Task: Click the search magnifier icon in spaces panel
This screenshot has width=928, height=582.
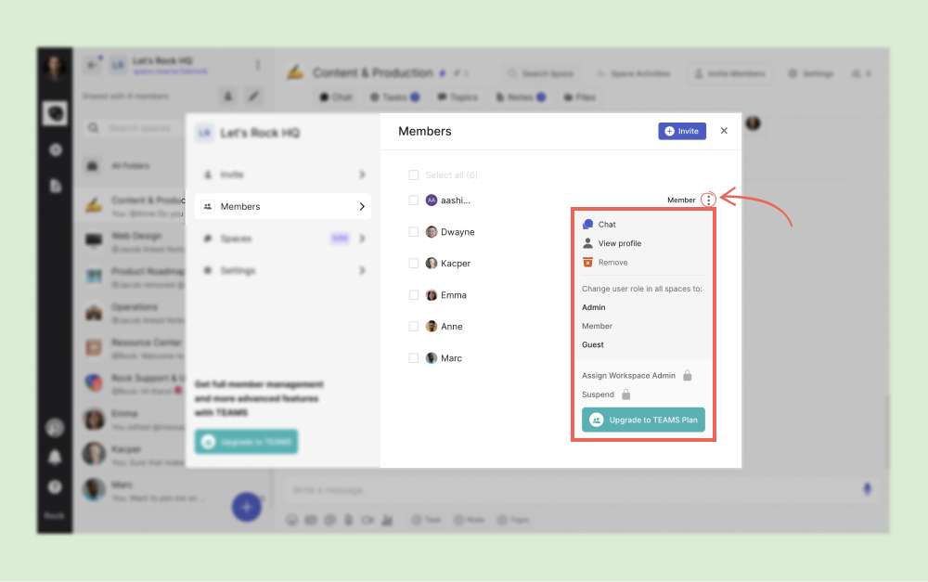Action: click(x=94, y=128)
